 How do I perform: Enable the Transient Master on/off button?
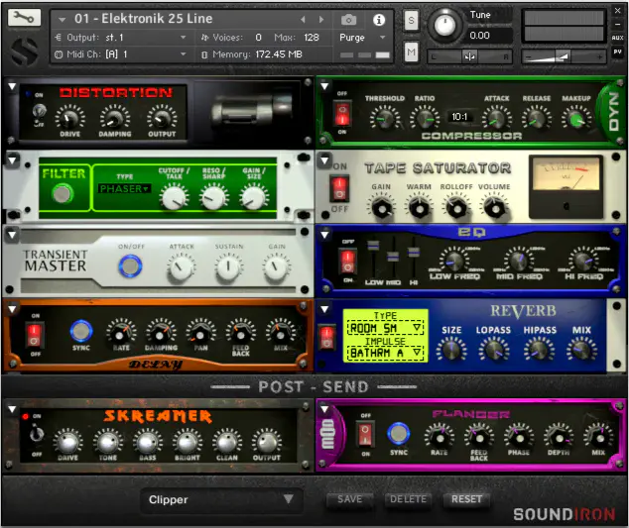(x=129, y=265)
